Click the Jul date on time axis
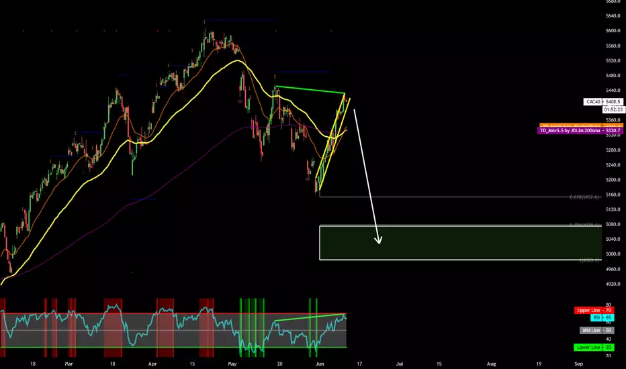626x369 pixels. tap(399, 364)
